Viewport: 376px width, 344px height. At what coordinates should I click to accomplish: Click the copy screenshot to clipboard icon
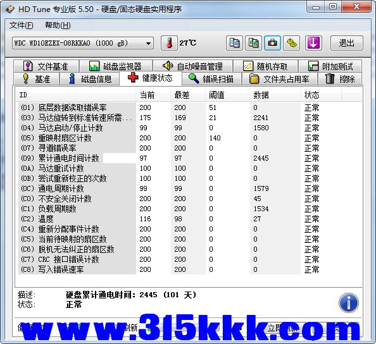pyautogui.click(x=253, y=43)
